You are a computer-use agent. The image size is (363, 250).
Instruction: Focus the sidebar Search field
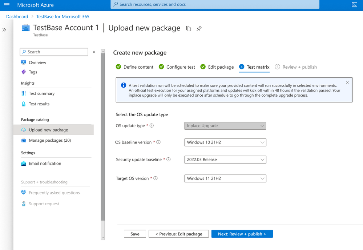54,52
